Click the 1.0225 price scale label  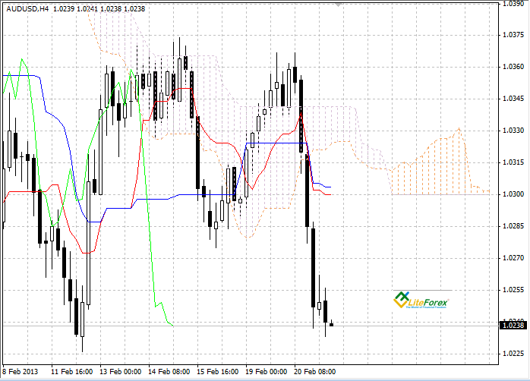(513, 354)
